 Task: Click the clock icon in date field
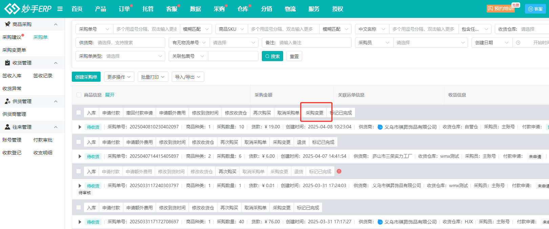518,43
